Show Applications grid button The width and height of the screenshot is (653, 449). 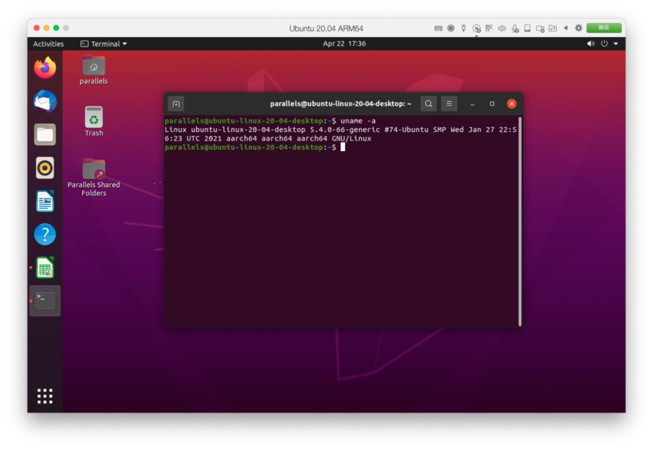[45, 396]
